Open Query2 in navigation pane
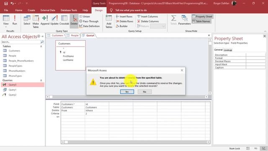Image resolution: width=268 pixels, height=151 pixels. click(x=13, y=95)
